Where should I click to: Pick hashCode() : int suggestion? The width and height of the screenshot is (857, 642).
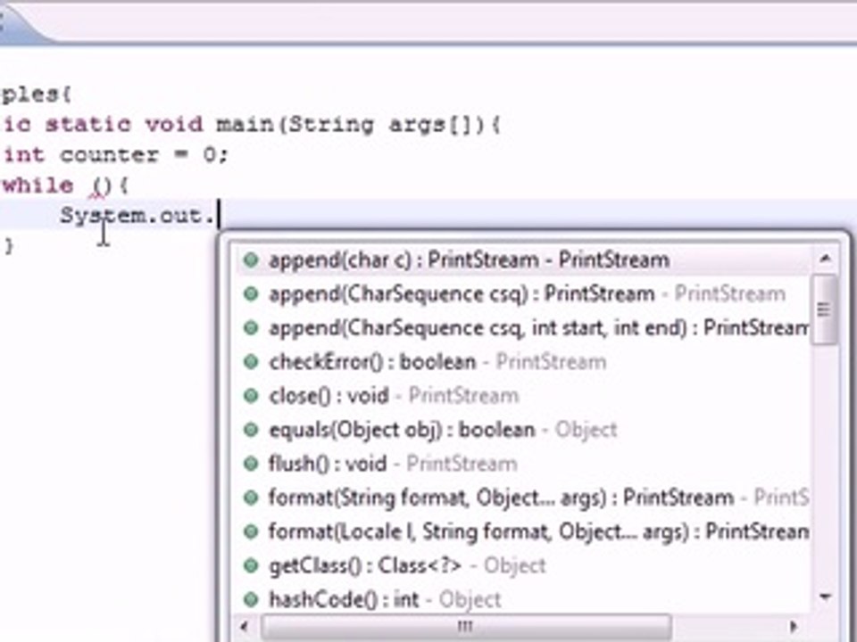point(524,599)
